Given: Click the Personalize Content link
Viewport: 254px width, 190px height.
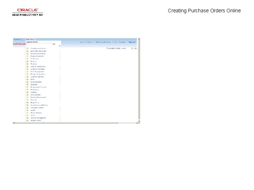Looking at the screenshot, I should (x=113, y=48).
